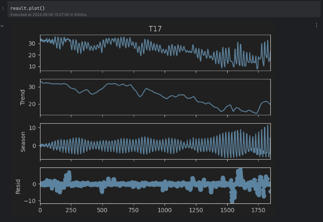Open the three-dot cell output menu
The width and height of the screenshot is (323, 222).
click(x=316, y=25)
